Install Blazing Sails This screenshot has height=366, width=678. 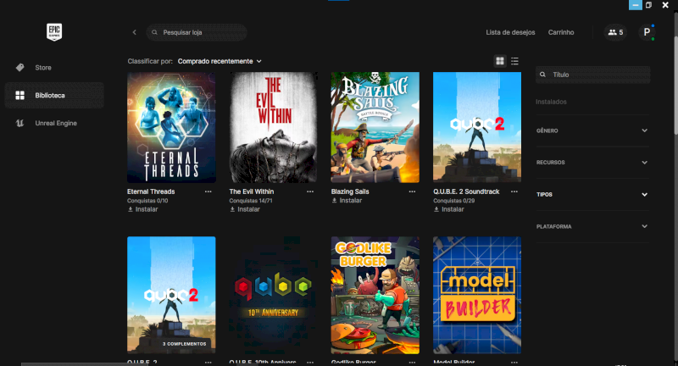pos(347,201)
